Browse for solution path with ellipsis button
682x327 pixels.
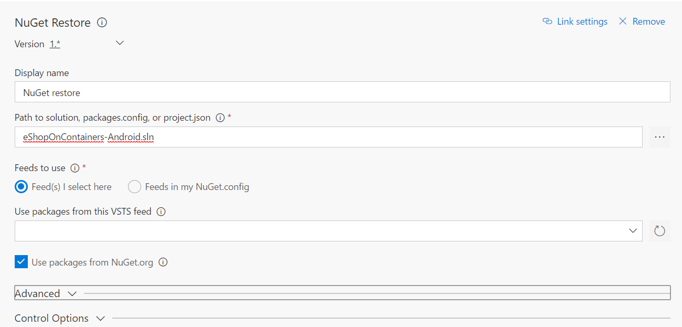(x=659, y=137)
